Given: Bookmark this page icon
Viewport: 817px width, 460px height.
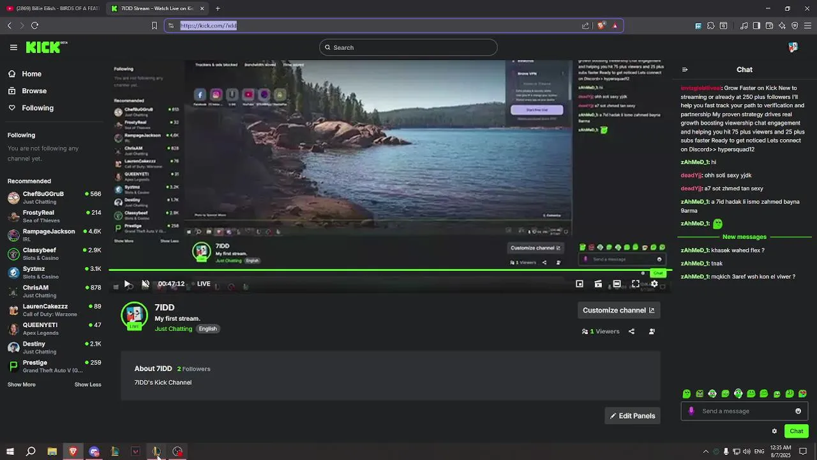Looking at the screenshot, I should (x=154, y=26).
